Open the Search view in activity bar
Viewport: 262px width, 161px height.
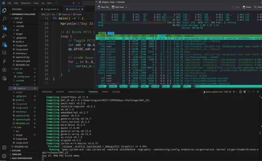[4, 19]
